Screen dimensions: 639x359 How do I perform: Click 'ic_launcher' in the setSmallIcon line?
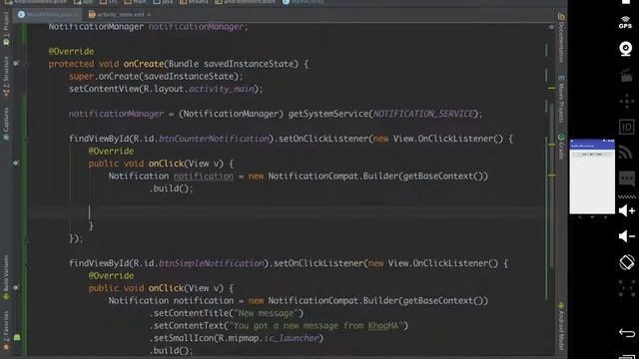[292, 338]
